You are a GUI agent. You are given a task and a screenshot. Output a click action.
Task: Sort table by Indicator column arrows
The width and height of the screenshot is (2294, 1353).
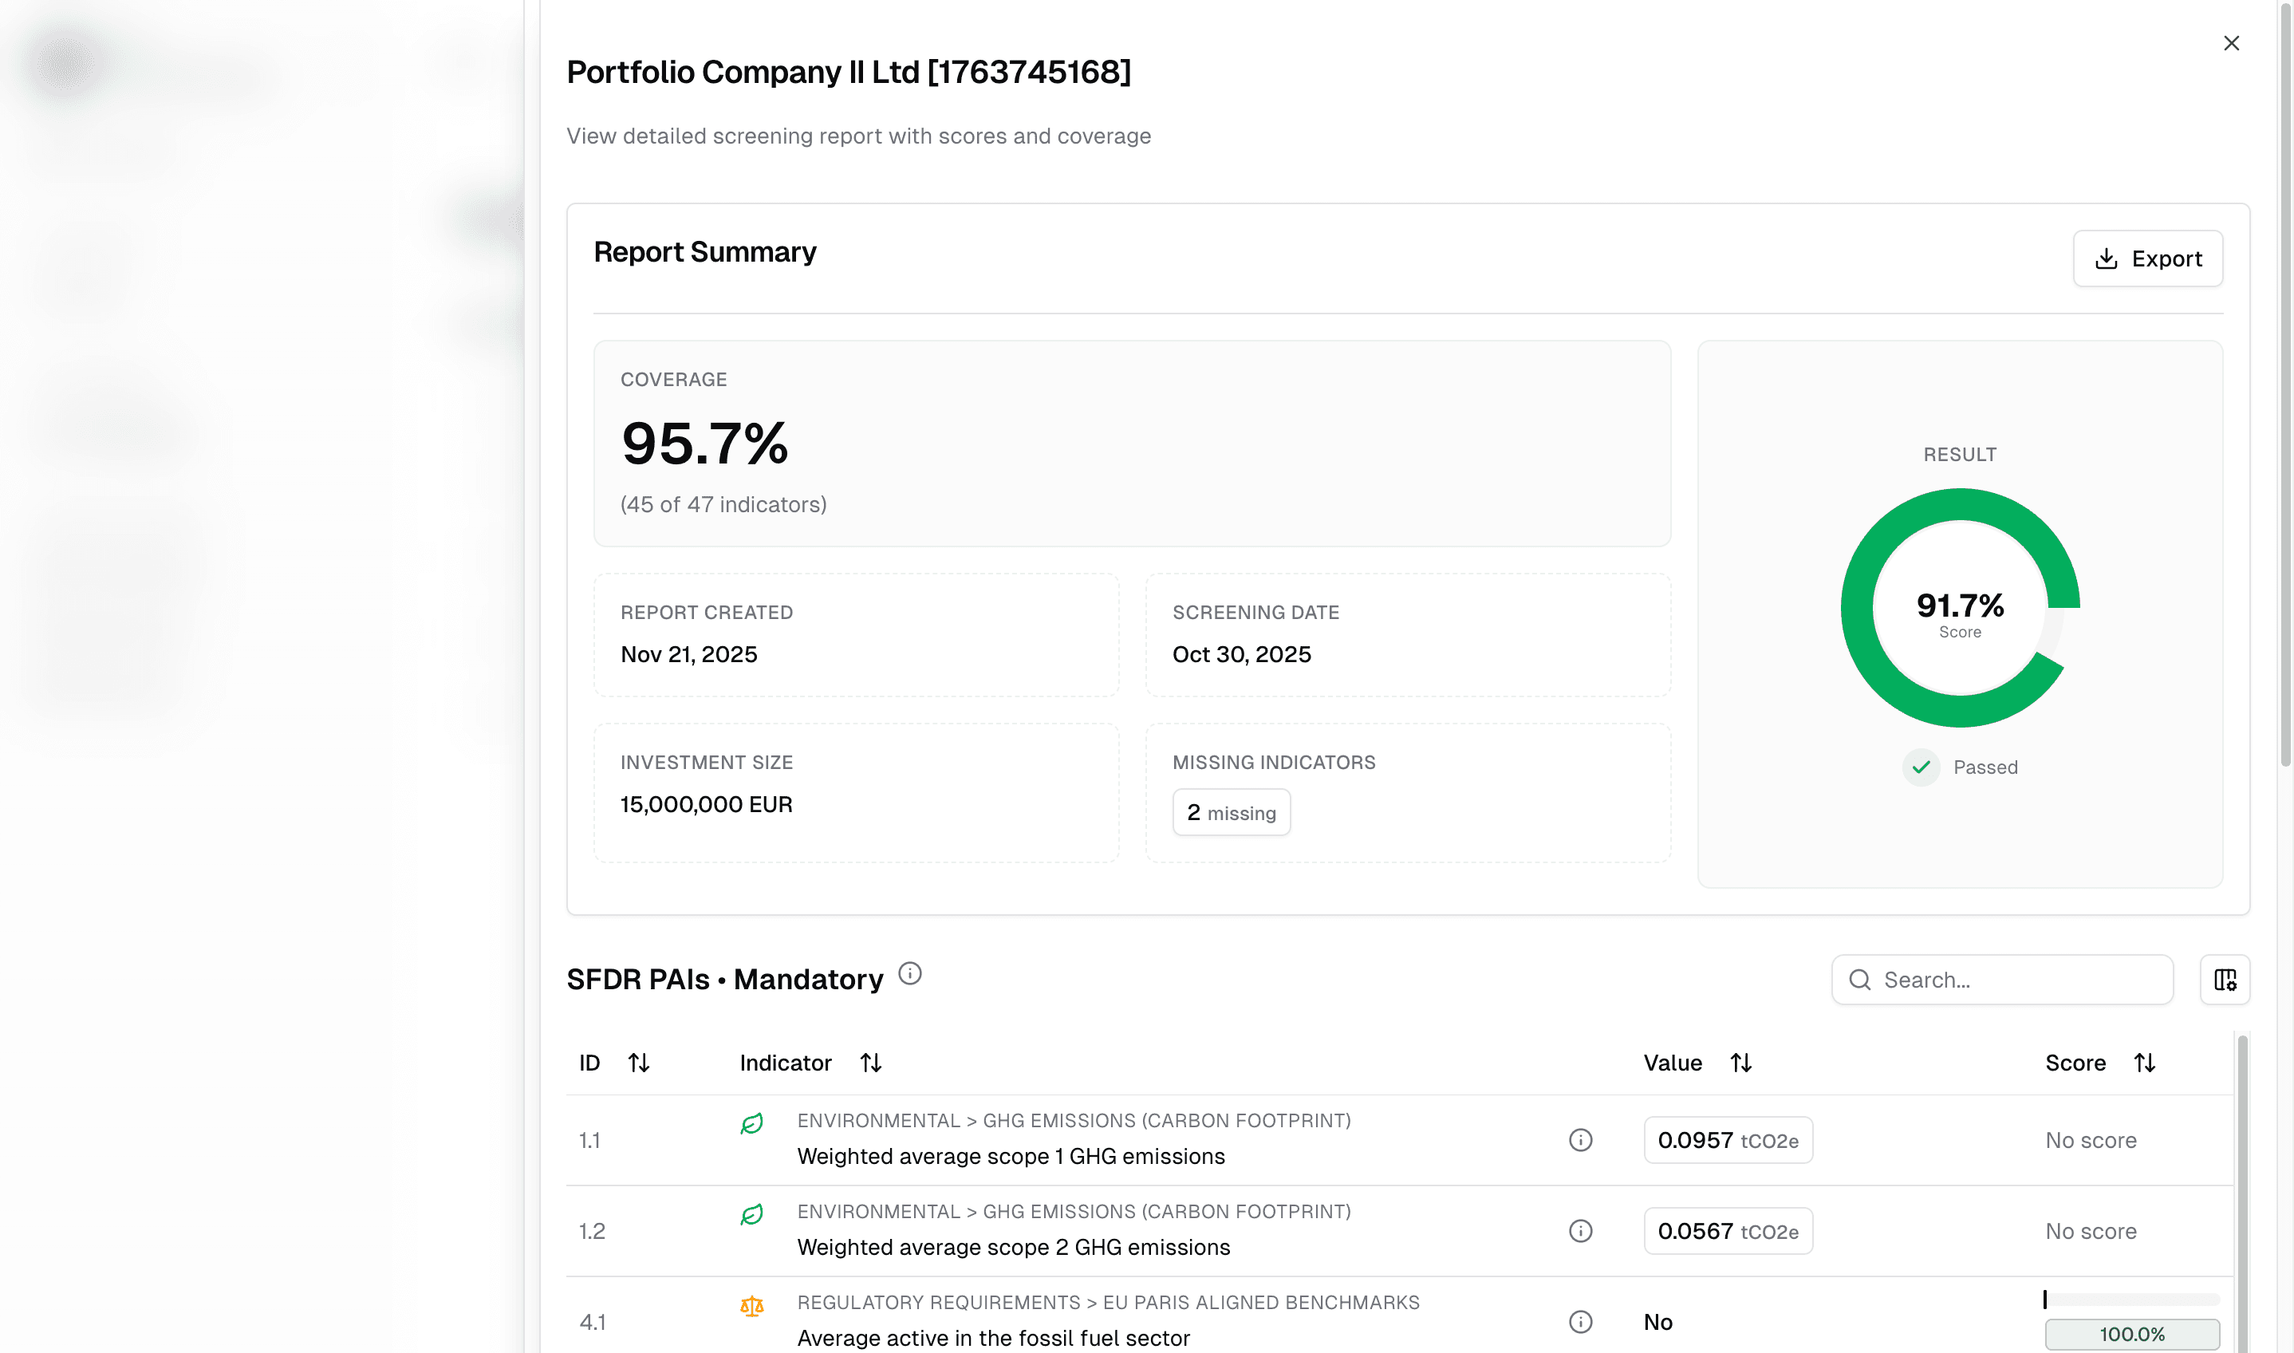pos(870,1062)
